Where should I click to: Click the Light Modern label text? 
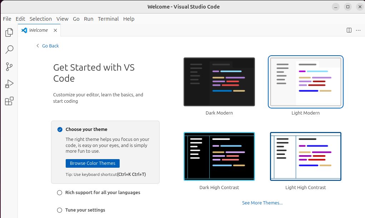tap(306, 113)
